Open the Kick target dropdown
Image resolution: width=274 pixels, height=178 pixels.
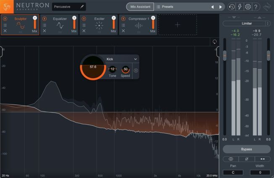(x=121, y=59)
